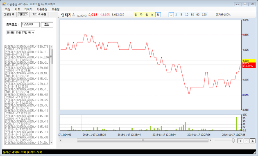Select the 주 weekly chart period

[141, 15]
